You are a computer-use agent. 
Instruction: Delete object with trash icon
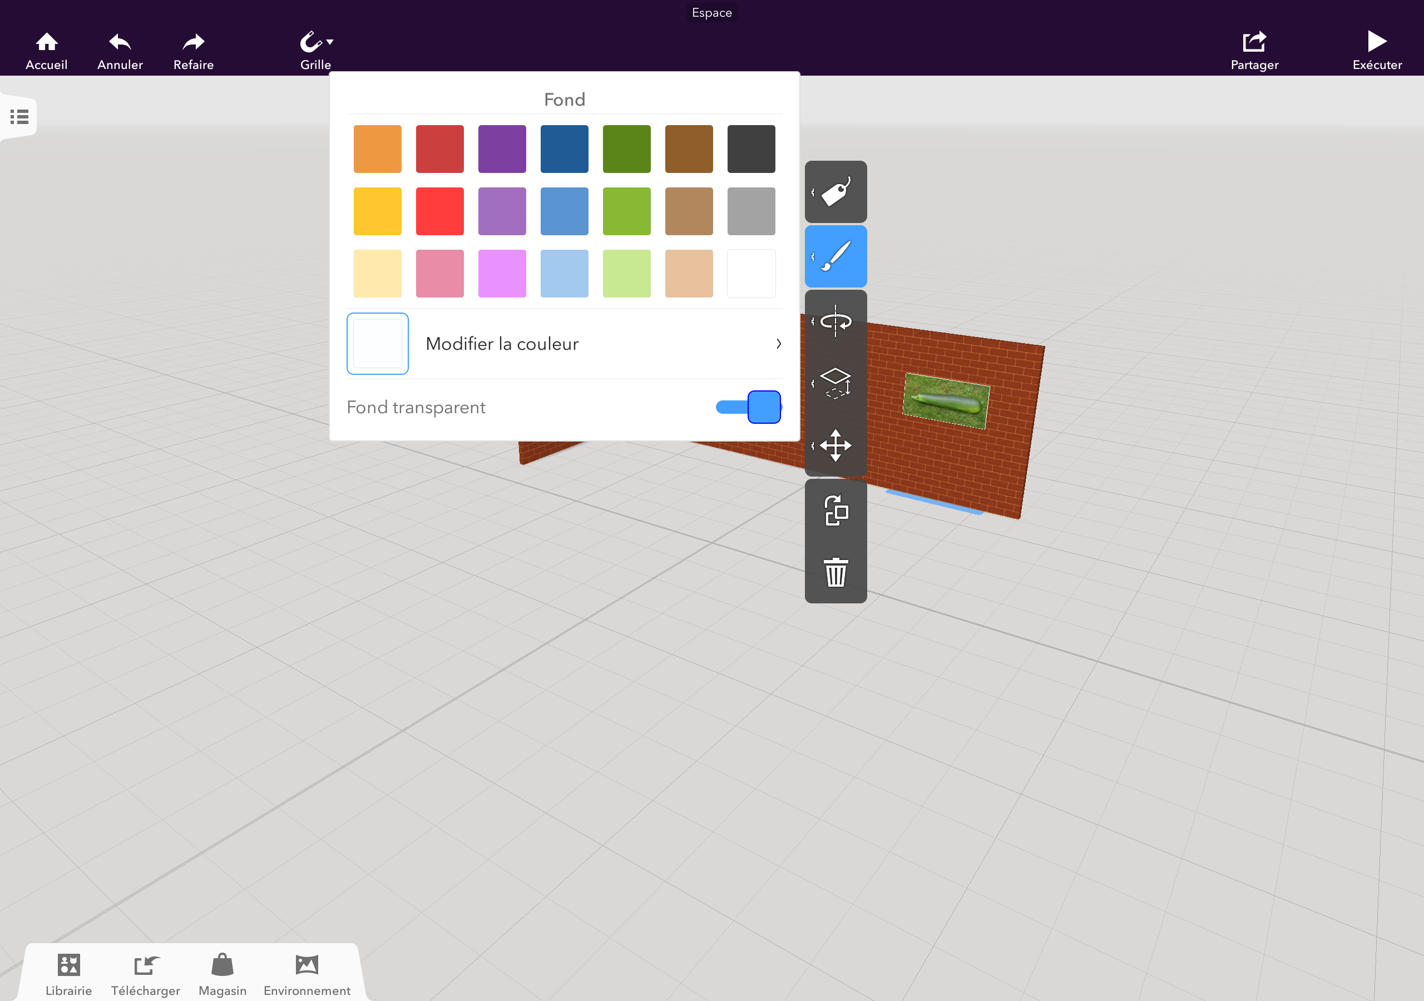(835, 572)
